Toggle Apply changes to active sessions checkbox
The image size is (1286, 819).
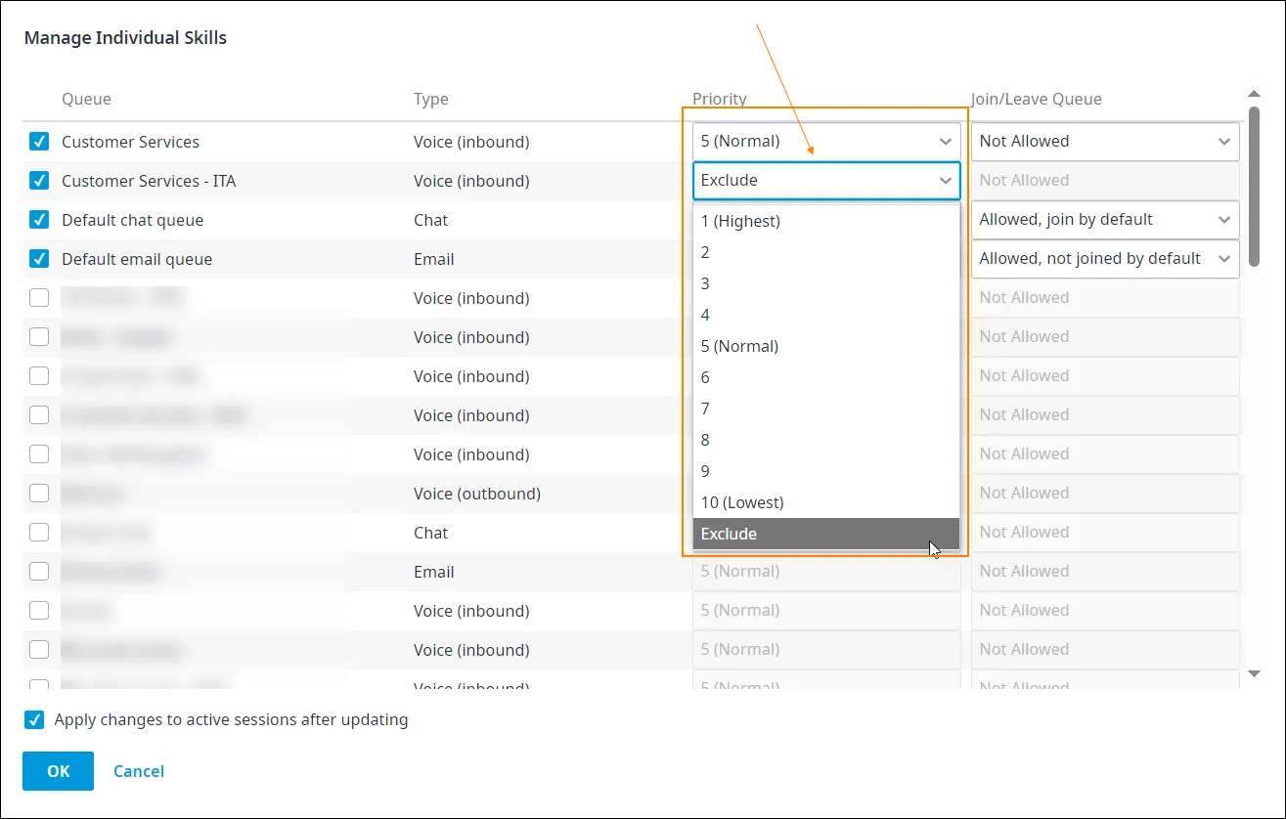coord(34,720)
